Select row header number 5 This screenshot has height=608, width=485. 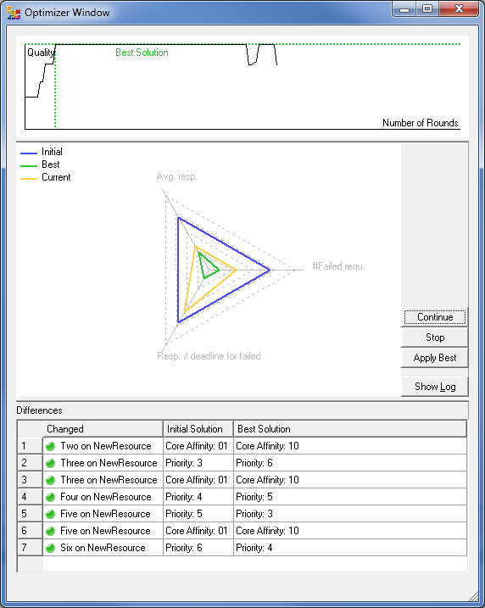pos(30,514)
